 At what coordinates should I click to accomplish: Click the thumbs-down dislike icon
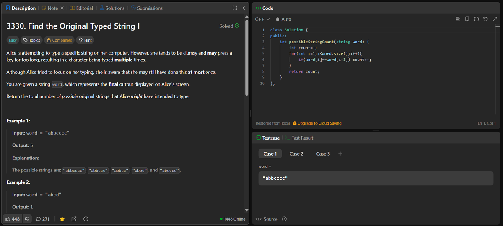point(27,219)
